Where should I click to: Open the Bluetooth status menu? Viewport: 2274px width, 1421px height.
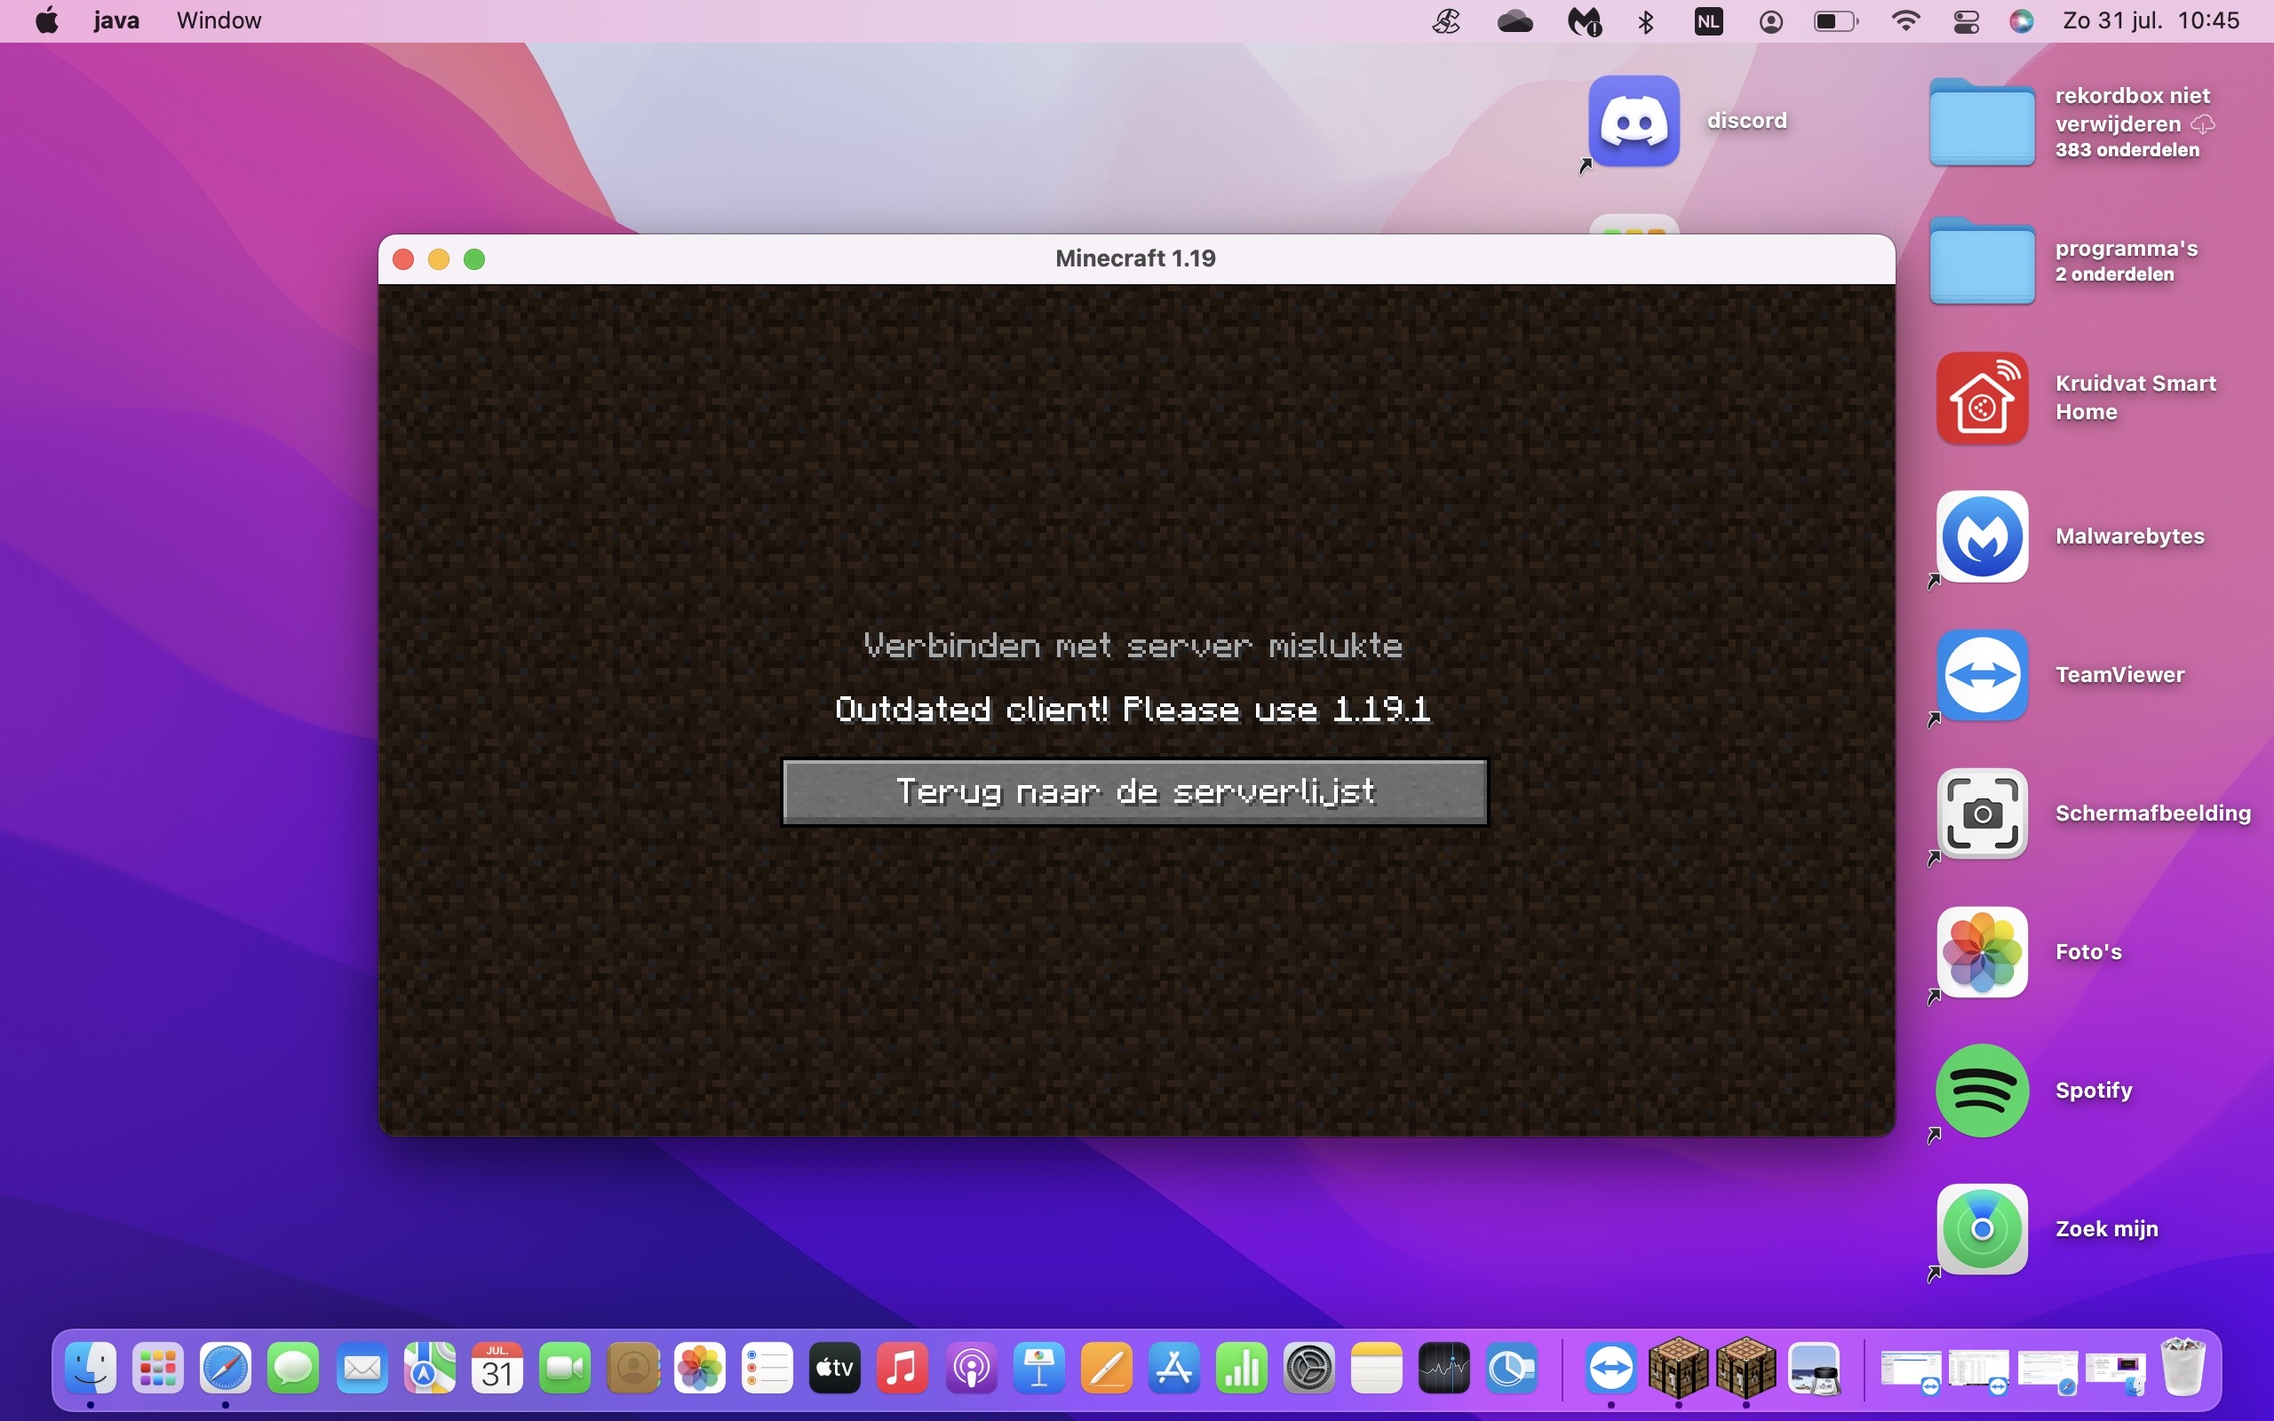coord(1646,20)
